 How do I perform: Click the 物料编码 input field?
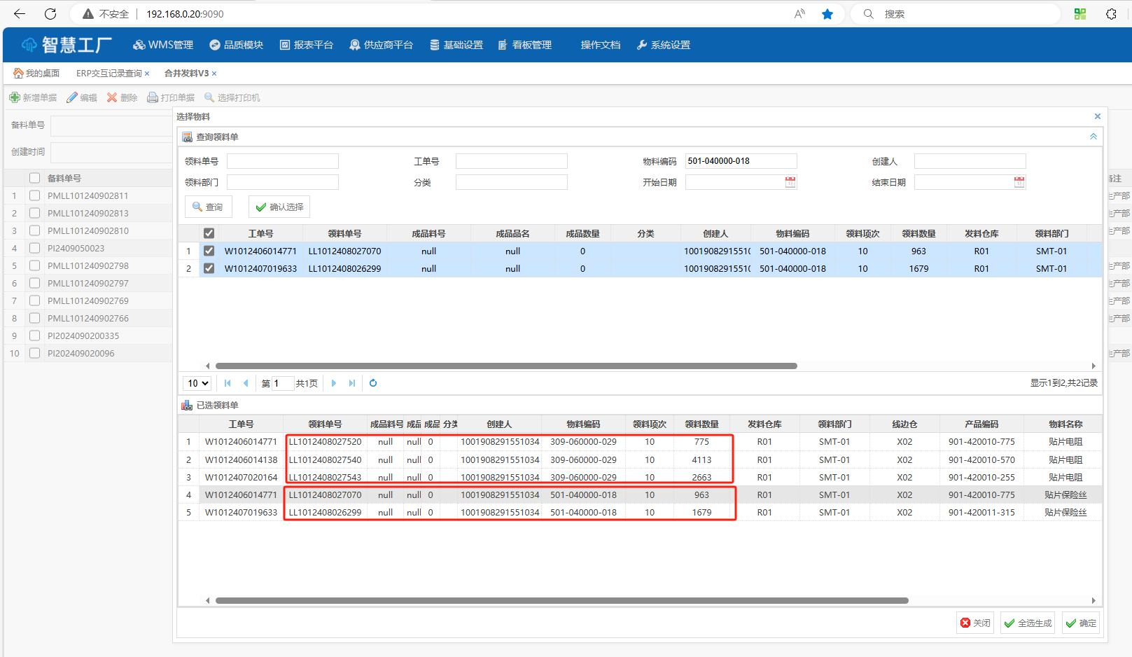point(741,161)
